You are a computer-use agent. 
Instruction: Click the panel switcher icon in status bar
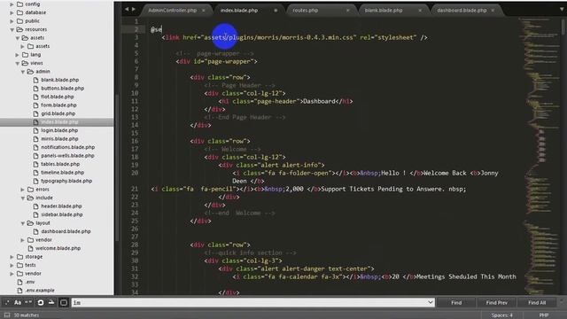tap(7, 315)
